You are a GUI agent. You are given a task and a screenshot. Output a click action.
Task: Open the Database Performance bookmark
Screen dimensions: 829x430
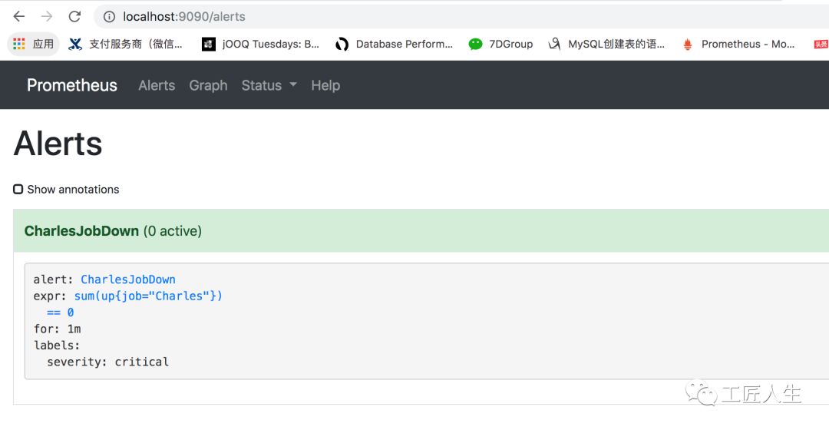tap(395, 44)
